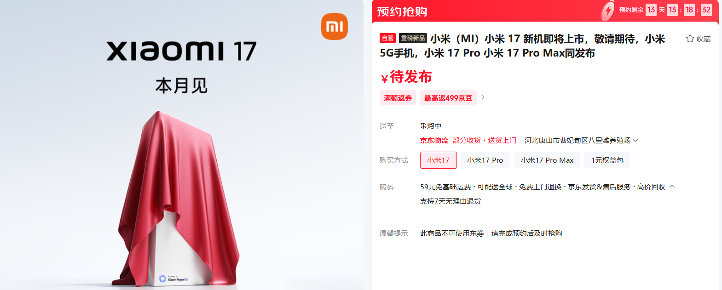The image size is (722, 290).
Task: Click the yuan currency symbol by price
Action: [x=384, y=79]
